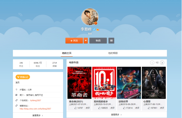Viewport: 182px width, 118px height.
Task: Click the male gender icon beside the name
Action: click(94, 29)
